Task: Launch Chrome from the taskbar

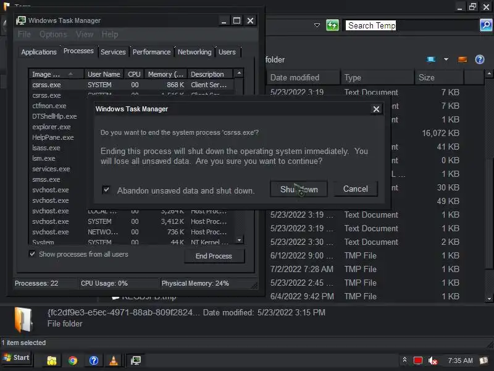Action: pos(73,360)
